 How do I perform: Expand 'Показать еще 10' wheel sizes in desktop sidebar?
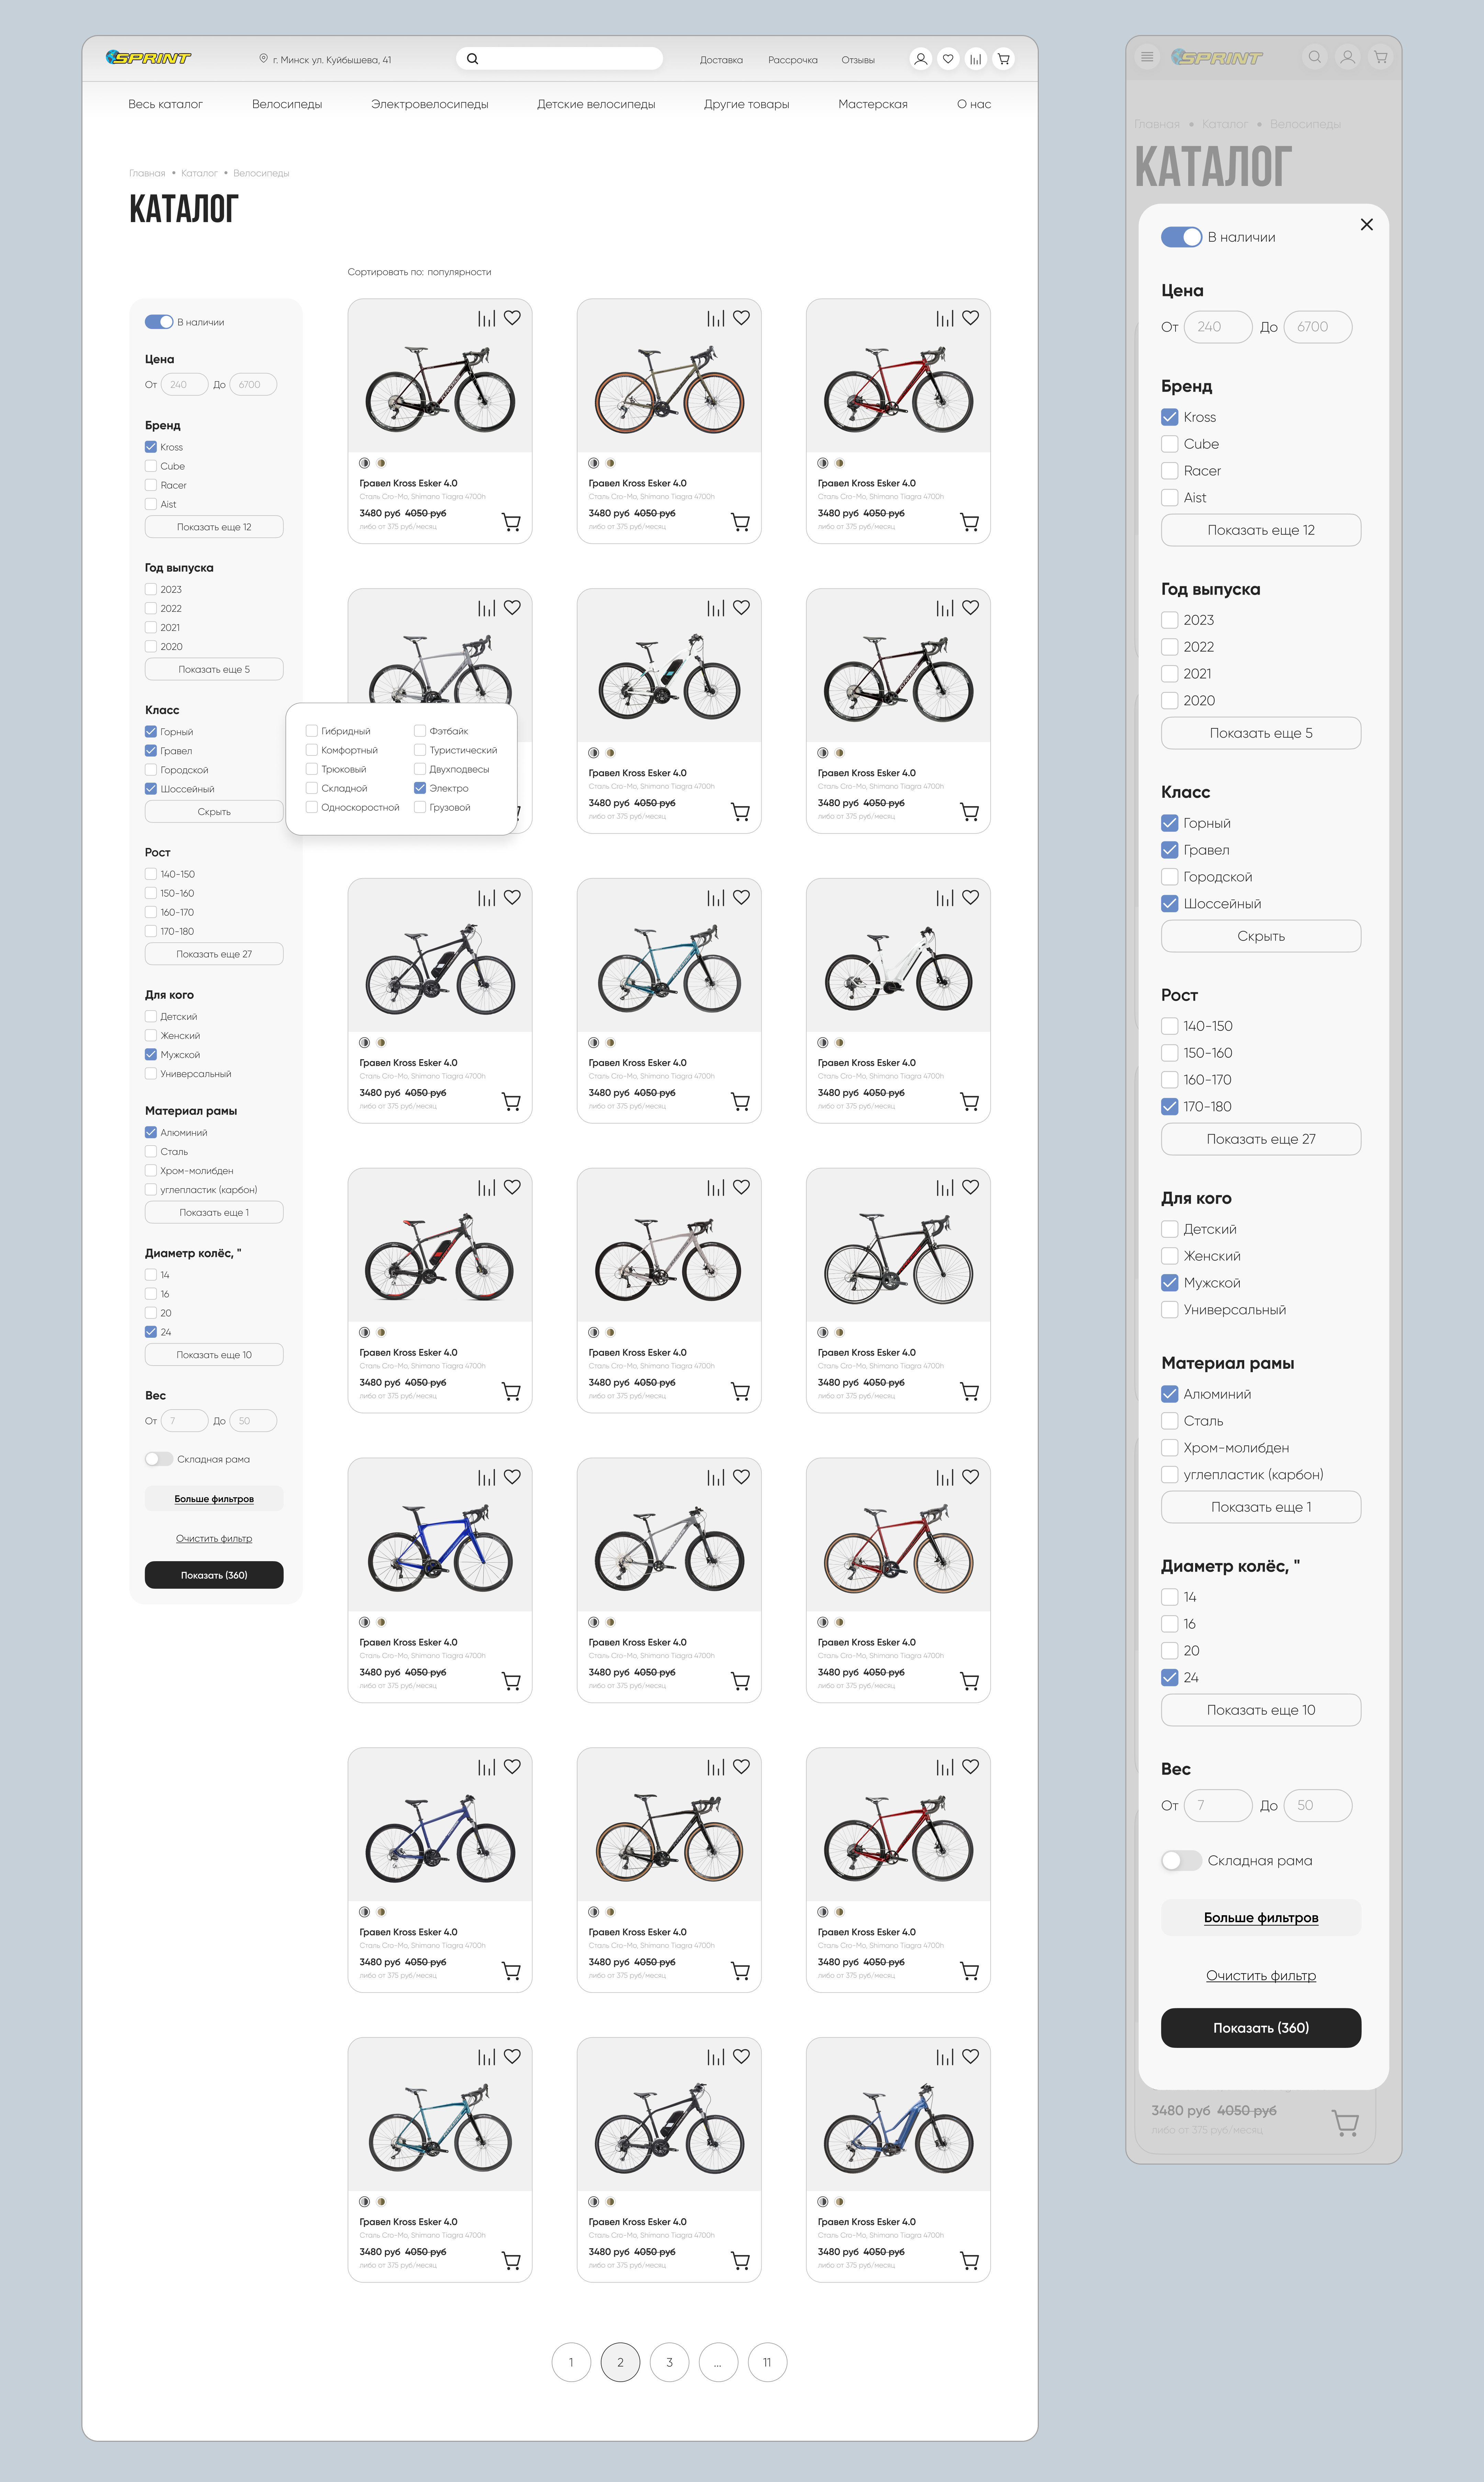click(x=214, y=1355)
